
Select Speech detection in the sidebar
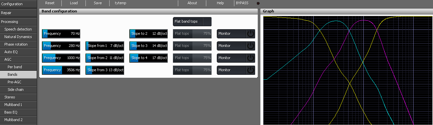(x=18, y=29)
